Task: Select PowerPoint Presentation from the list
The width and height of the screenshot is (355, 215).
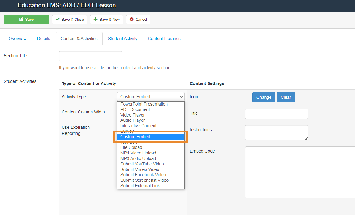Action: coord(144,104)
